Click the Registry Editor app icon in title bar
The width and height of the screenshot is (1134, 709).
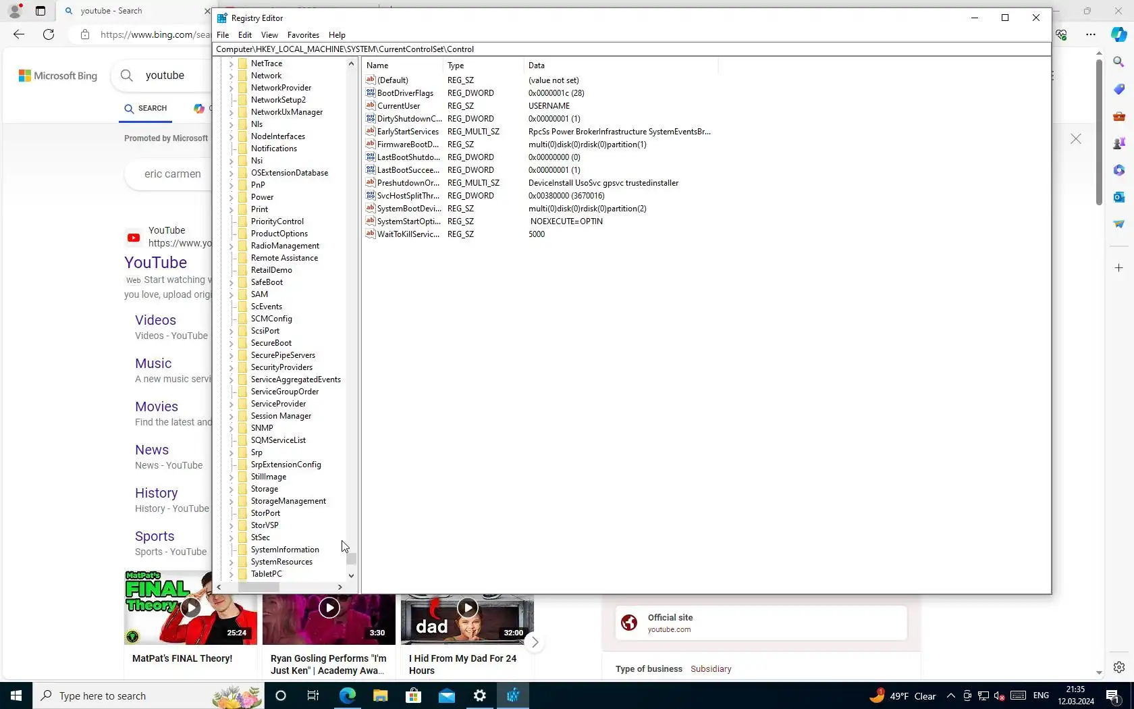(x=222, y=18)
